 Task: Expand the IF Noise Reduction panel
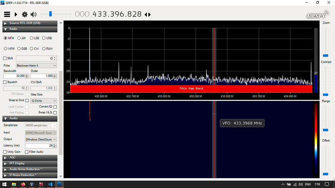click(30, 175)
